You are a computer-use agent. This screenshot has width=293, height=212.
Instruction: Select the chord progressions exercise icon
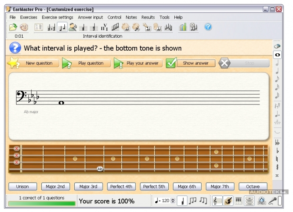104,27
